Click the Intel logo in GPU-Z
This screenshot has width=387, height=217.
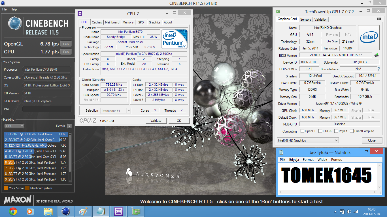(369, 38)
